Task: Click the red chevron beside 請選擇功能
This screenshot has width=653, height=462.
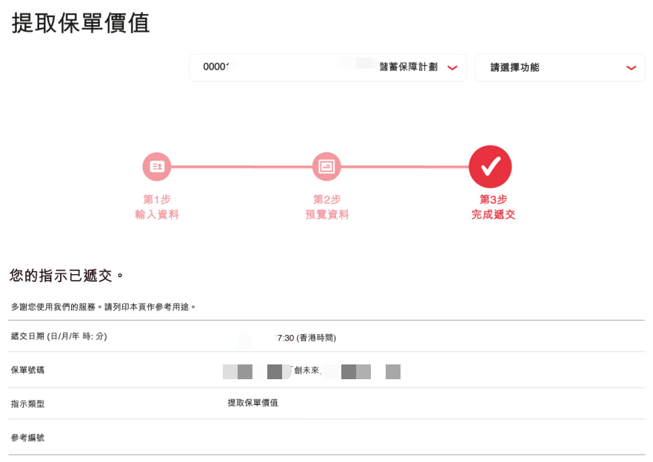Action: click(x=631, y=68)
